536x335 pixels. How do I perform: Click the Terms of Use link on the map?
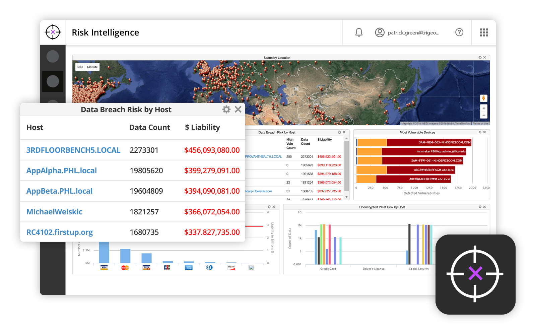[481, 123]
